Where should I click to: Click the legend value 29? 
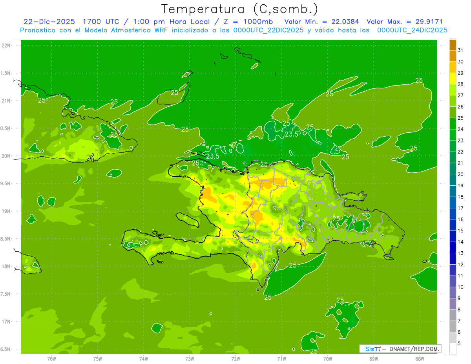(461, 73)
